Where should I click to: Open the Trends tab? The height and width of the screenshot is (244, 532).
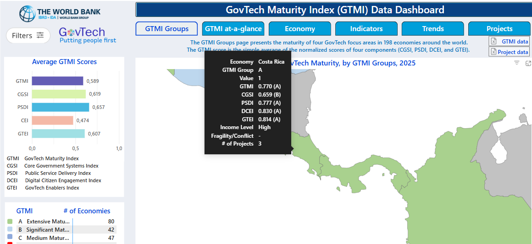(432, 29)
